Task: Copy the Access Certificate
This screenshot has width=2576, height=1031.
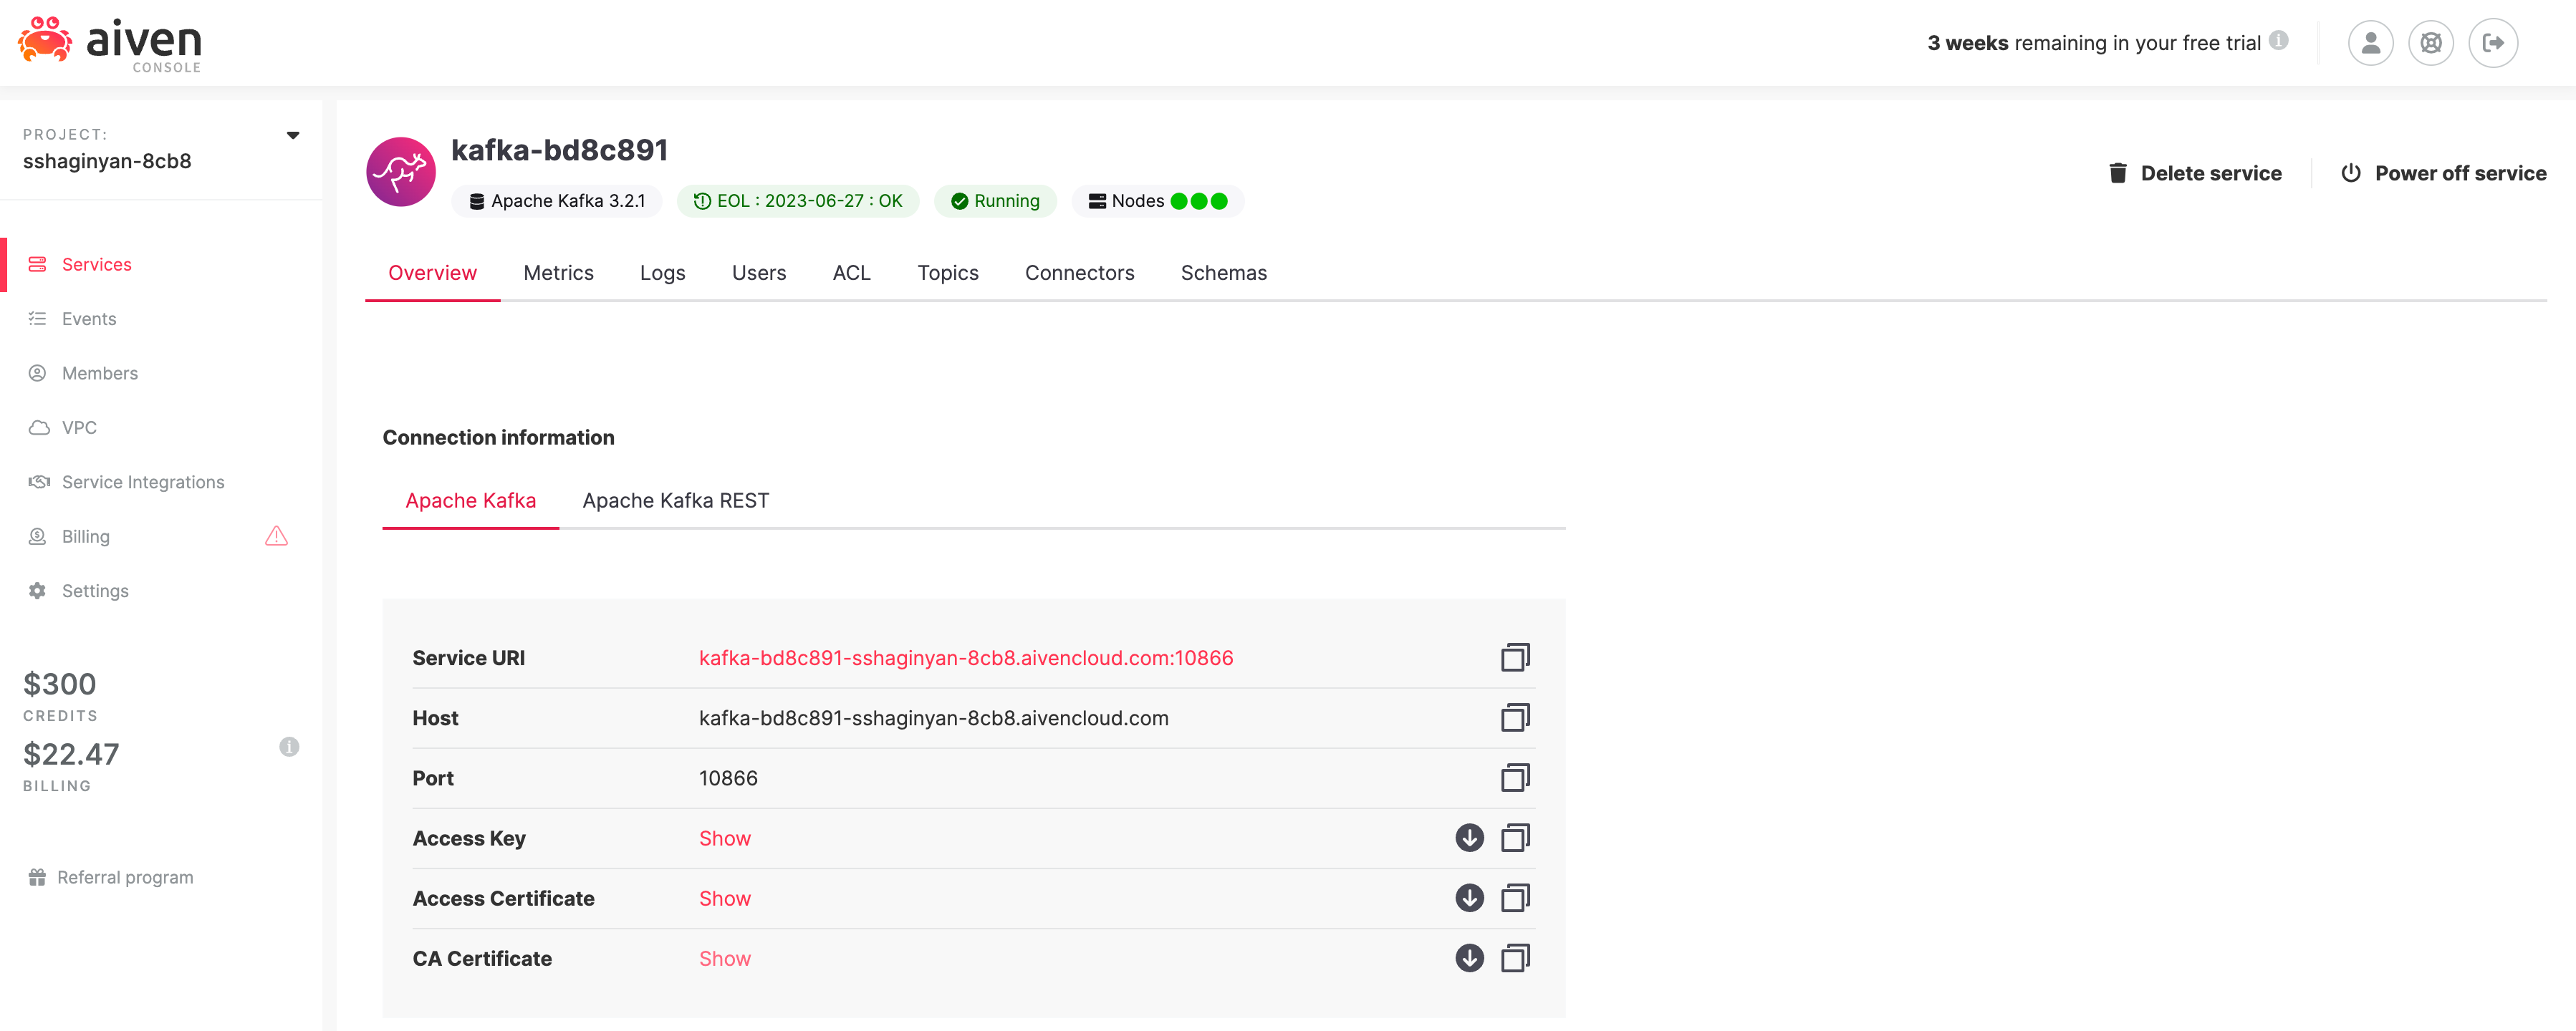Action: [x=1515, y=897]
